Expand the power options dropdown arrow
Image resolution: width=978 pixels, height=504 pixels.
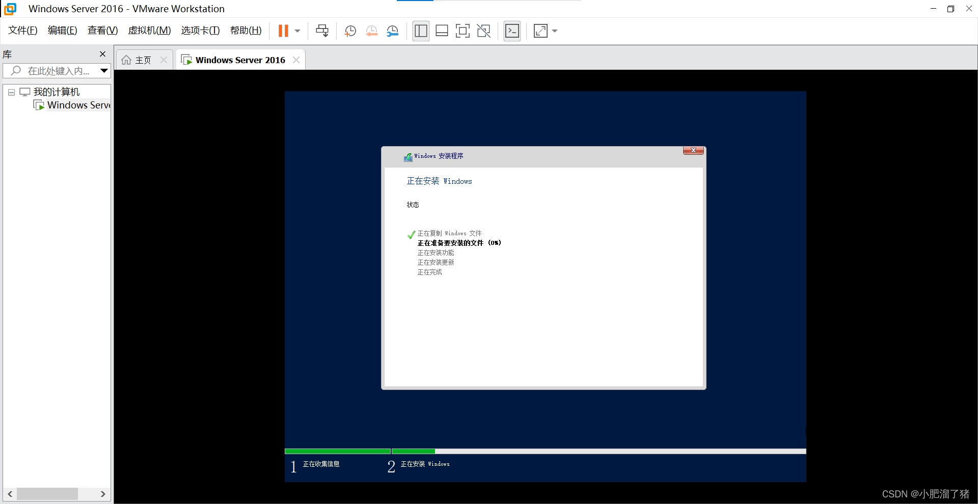[x=297, y=31]
